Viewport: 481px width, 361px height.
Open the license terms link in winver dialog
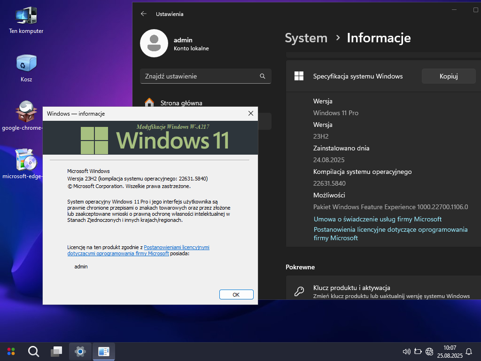[x=176, y=247]
